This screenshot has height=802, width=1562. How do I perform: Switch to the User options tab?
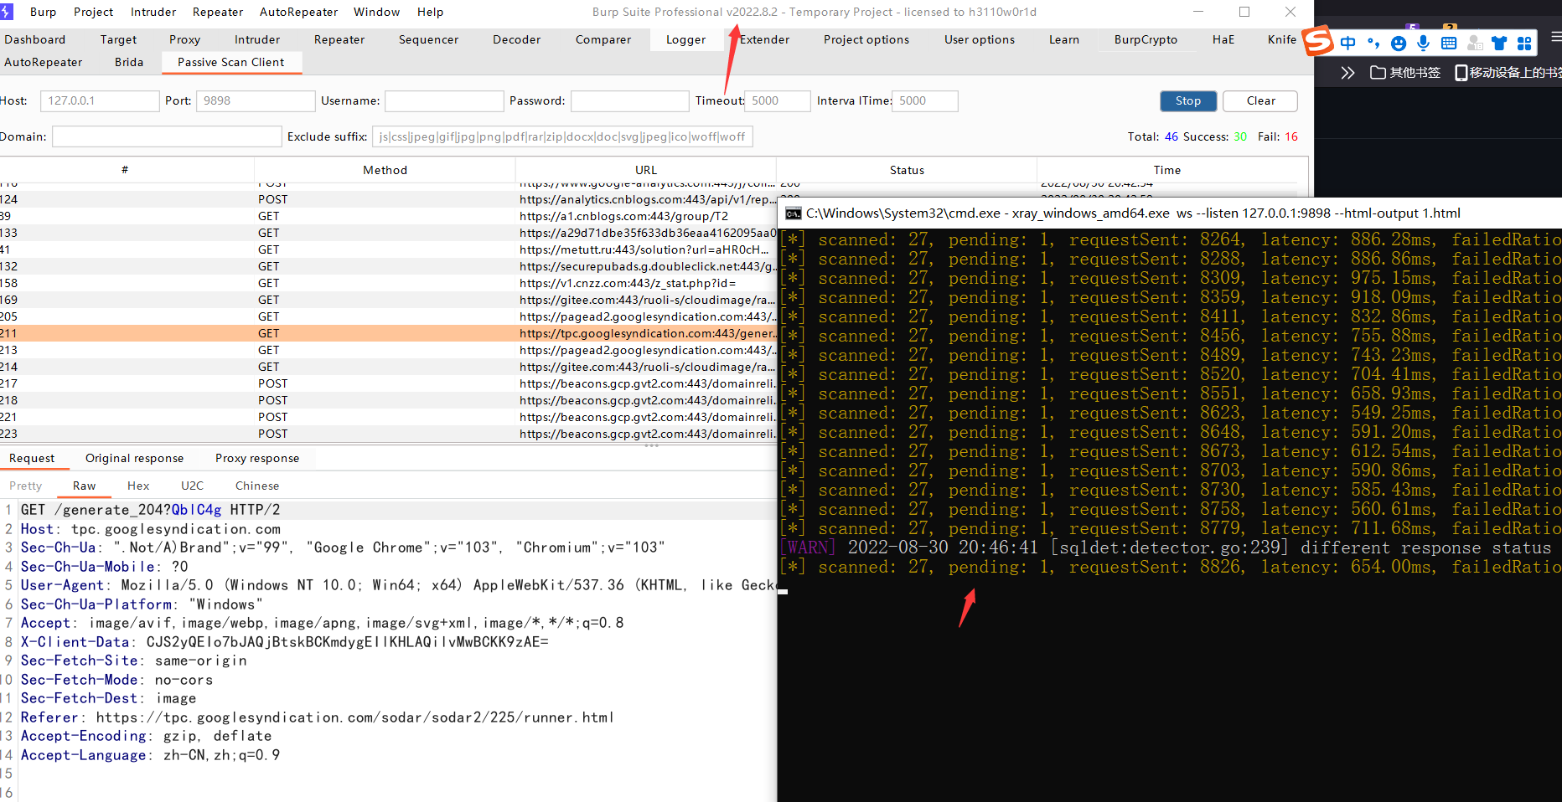click(x=979, y=39)
